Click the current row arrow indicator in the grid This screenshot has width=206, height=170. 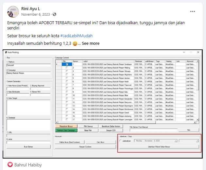coord(57,64)
